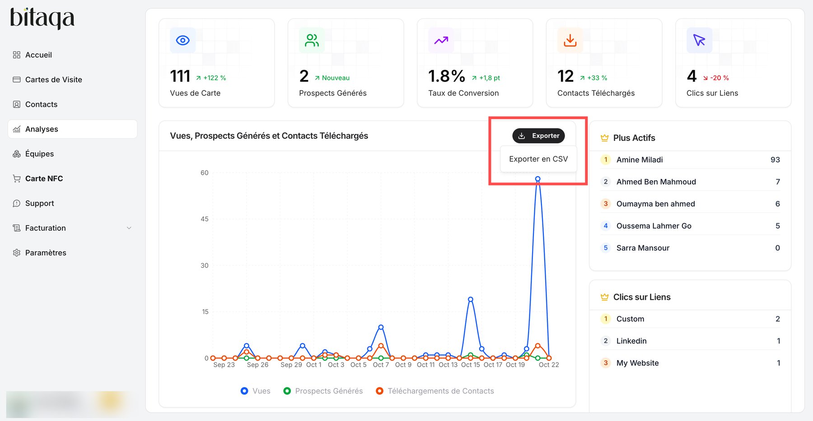
Task: Open the Équipes section
Action: pos(72,154)
